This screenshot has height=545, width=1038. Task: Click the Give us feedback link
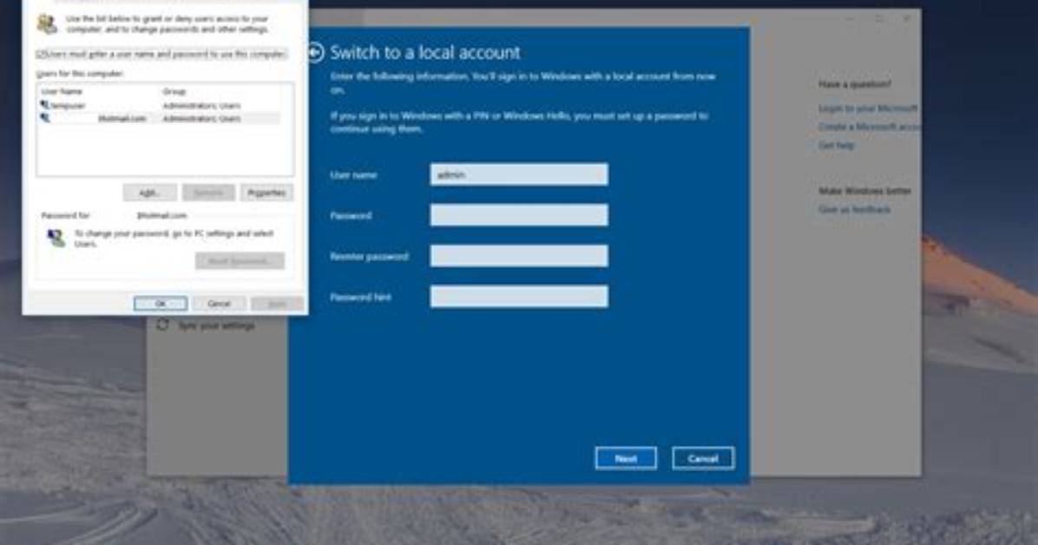point(854,209)
